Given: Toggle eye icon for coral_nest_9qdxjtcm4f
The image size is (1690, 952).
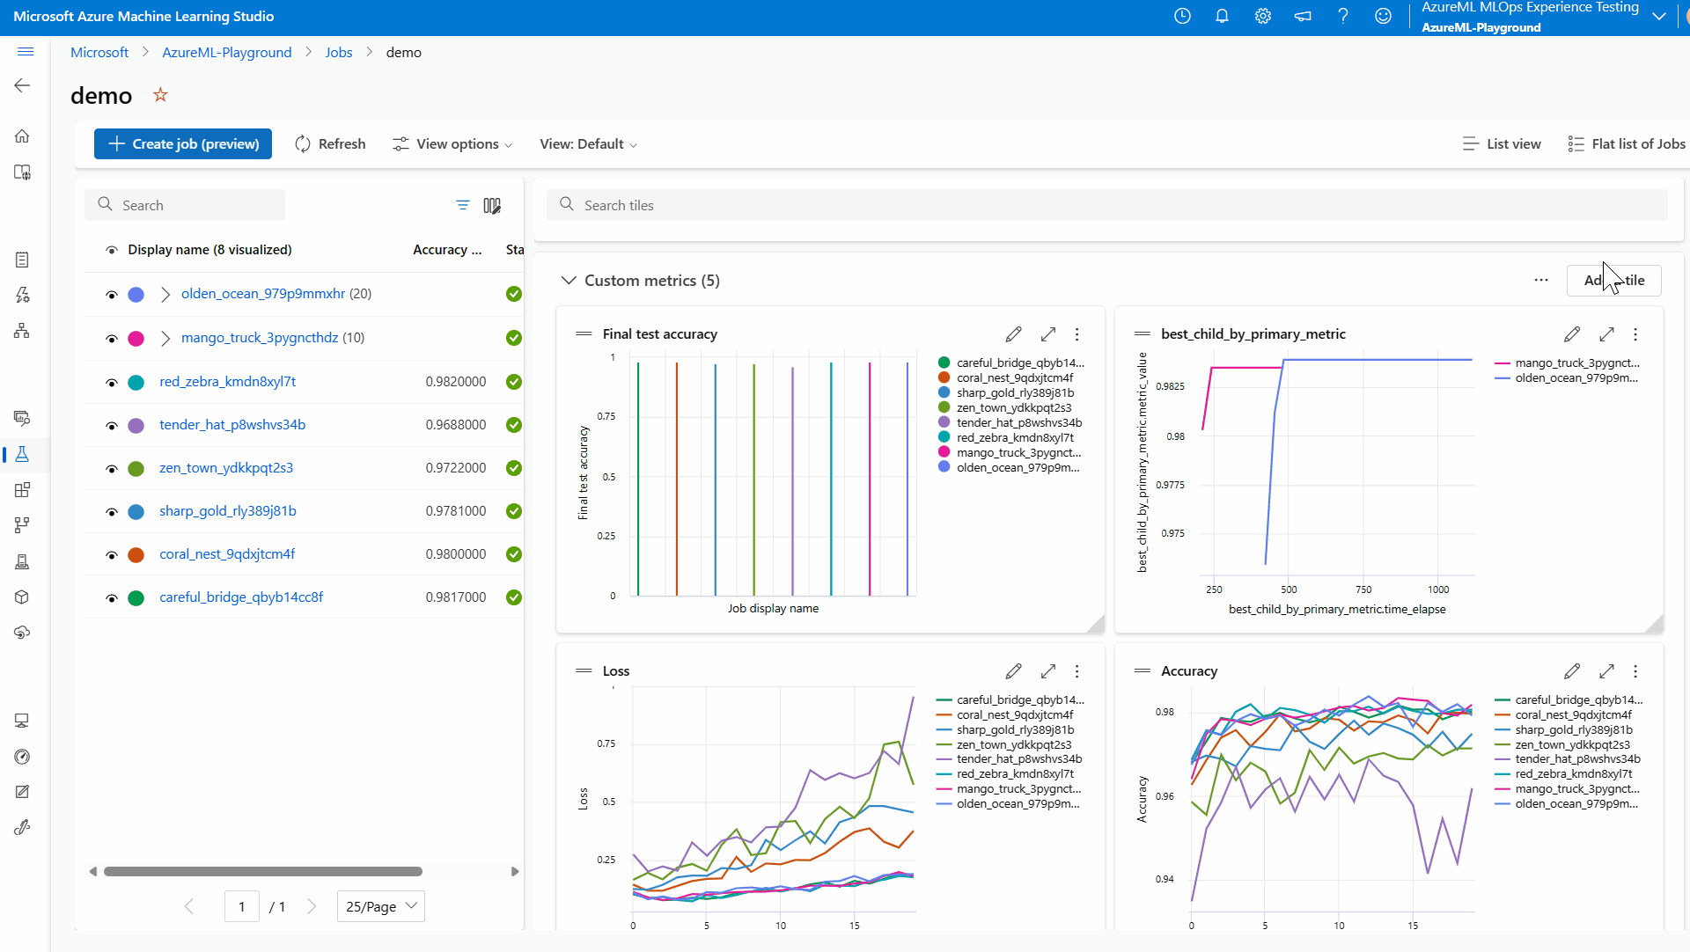Looking at the screenshot, I should [112, 555].
